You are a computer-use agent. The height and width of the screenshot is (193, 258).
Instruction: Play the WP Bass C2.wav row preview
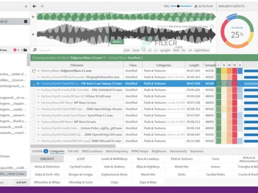coord(39,103)
